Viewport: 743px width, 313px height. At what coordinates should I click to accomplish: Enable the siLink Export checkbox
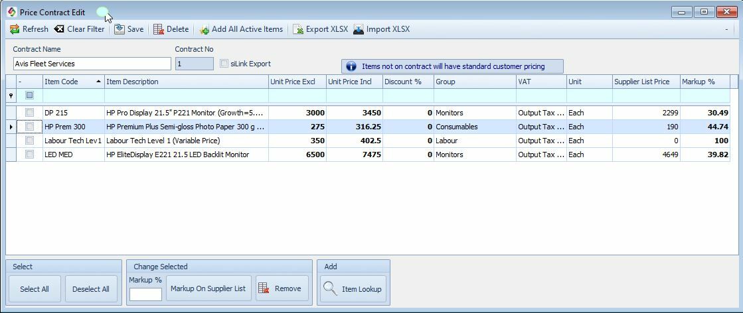click(224, 64)
